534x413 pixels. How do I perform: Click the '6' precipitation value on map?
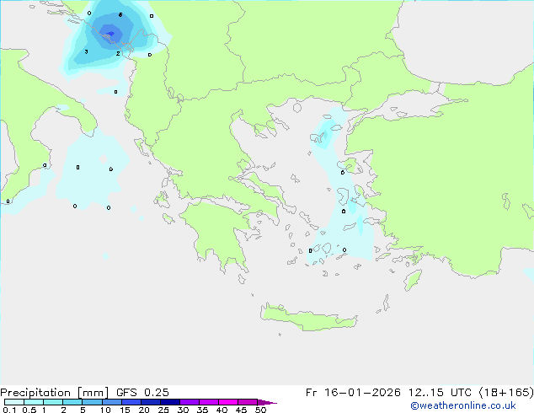tap(120, 14)
